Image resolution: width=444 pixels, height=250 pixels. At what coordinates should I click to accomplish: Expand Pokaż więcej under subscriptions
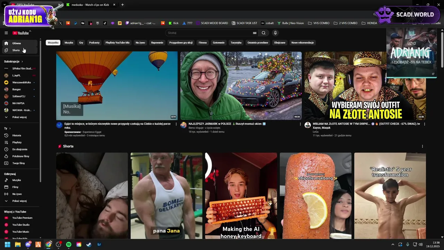(20, 117)
